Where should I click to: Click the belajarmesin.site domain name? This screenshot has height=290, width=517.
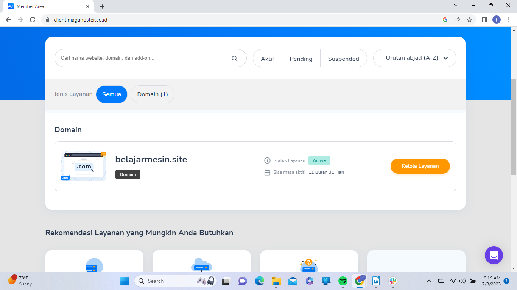pos(151,159)
